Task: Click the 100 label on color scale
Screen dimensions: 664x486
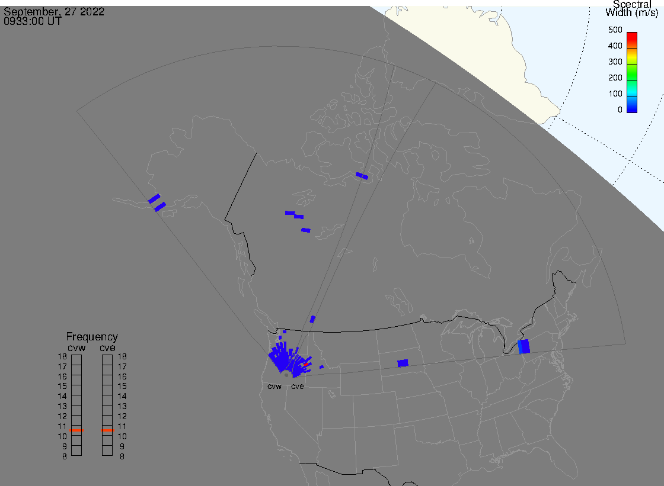Action: click(615, 94)
